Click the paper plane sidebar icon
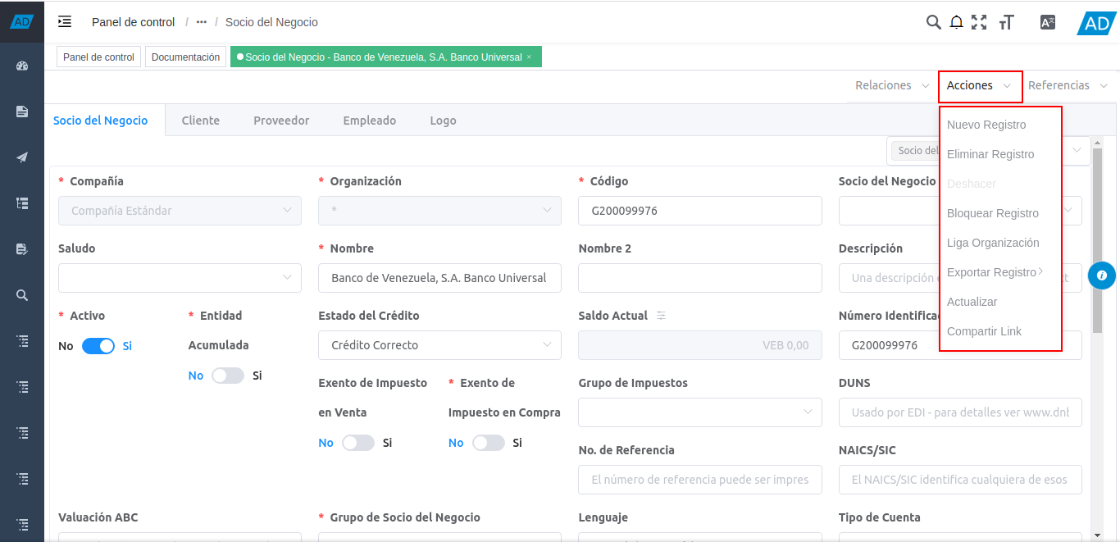The height and width of the screenshot is (542, 1120). click(x=22, y=157)
